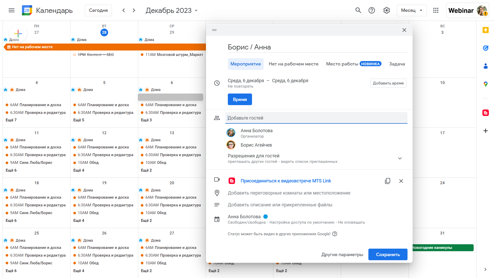Open Contacts side panel icon
The height and width of the screenshot is (278, 494).
click(486, 66)
